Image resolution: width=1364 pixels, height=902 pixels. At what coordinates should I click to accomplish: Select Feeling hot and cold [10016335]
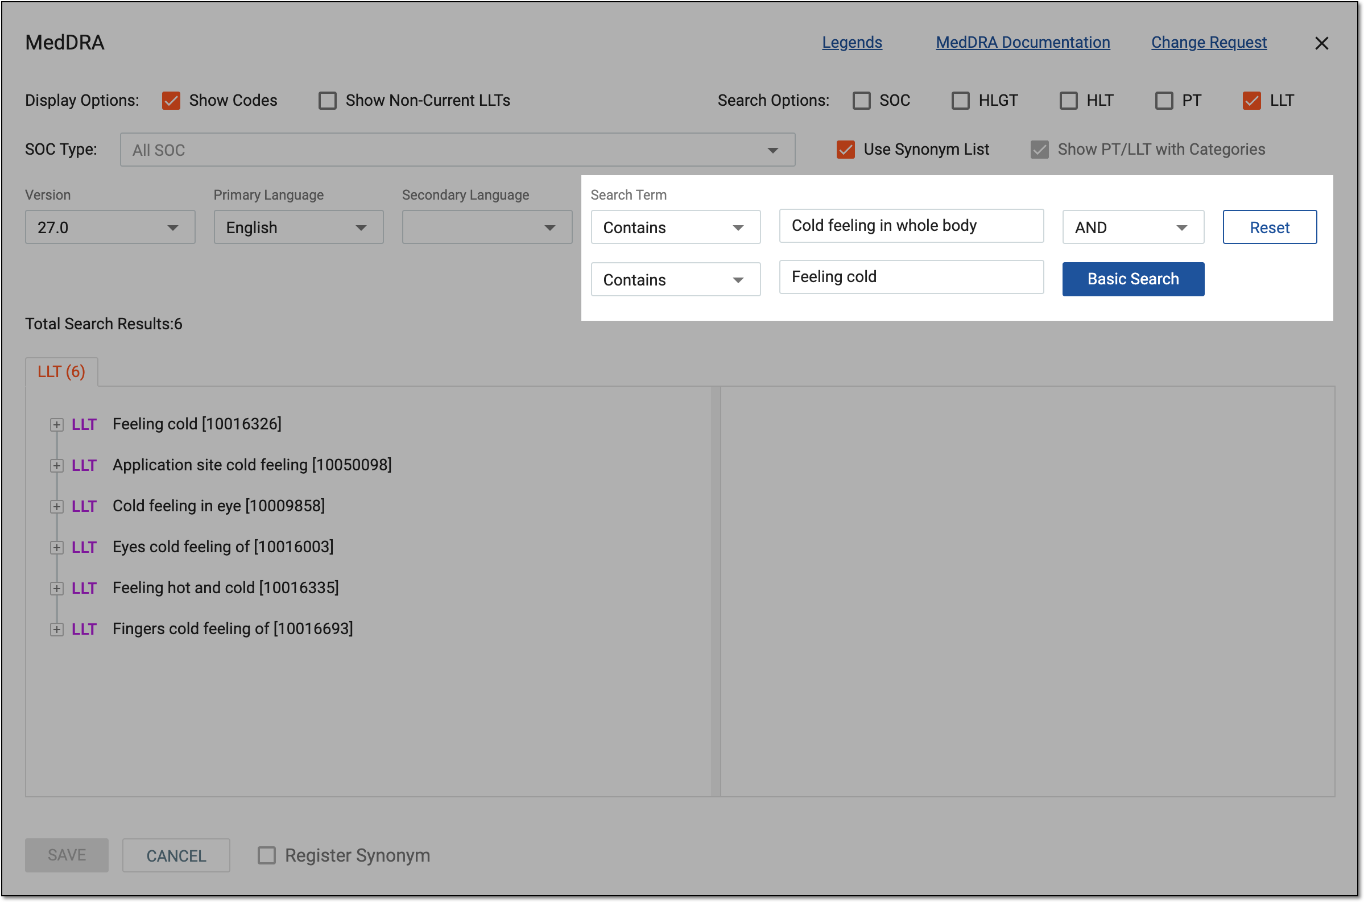pyautogui.click(x=225, y=587)
